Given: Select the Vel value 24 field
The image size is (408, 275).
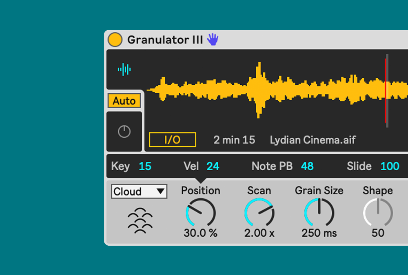Looking at the screenshot, I should pos(213,166).
